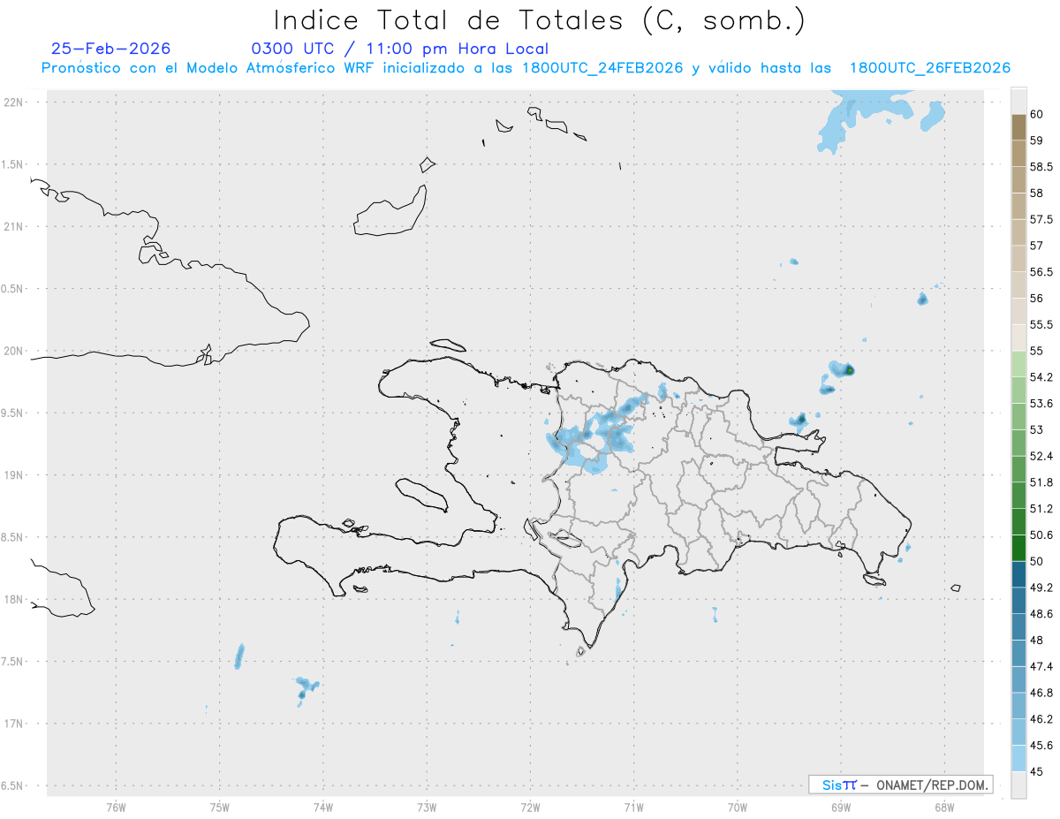Click the colorbar value '55.5'
This screenshot has width=1060, height=819.
coord(1041,324)
